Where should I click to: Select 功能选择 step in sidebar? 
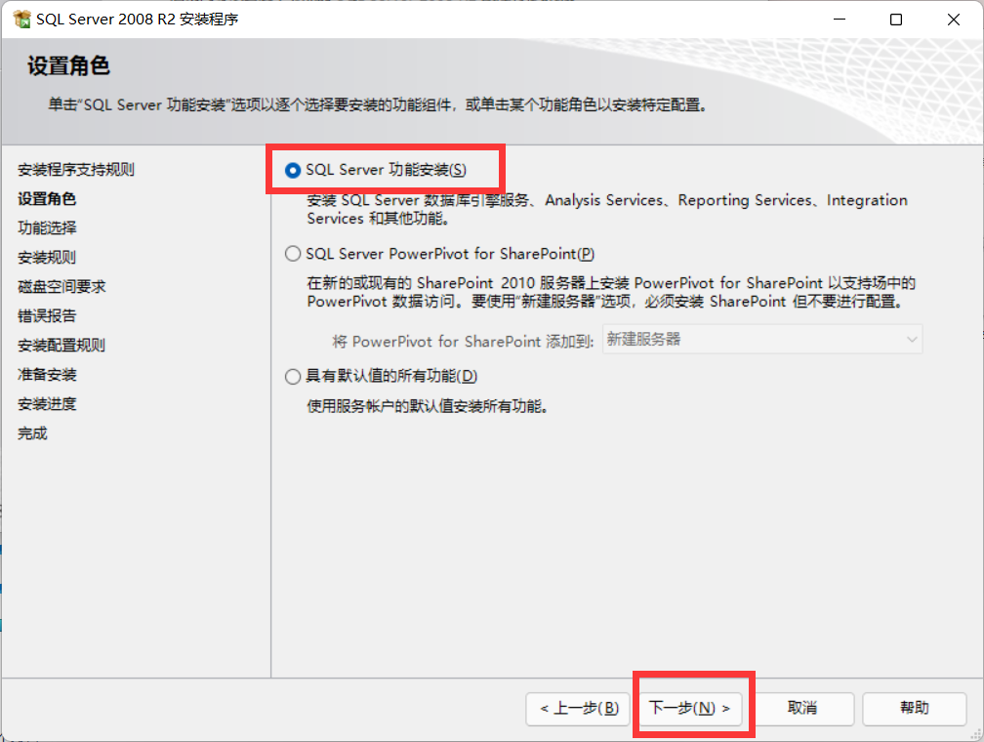tap(47, 227)
